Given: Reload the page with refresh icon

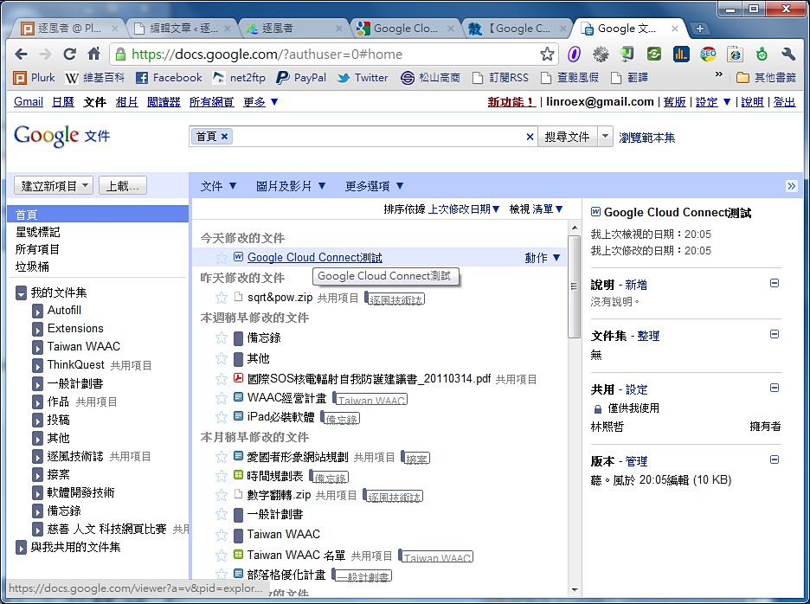Looking at the screenshot, I should click(70, 54).
